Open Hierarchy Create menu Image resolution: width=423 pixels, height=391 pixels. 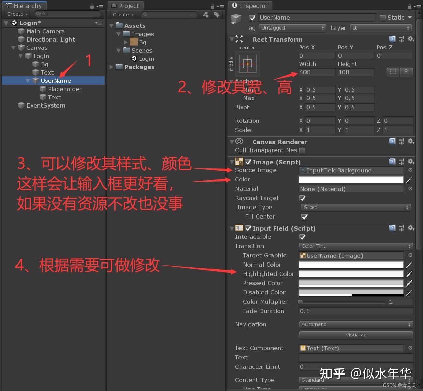coord(17,14)
